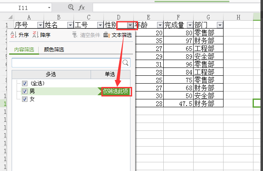Click the 单选 column header
Image resolution: width=263 pixels, height=171 pixels.
110,74
